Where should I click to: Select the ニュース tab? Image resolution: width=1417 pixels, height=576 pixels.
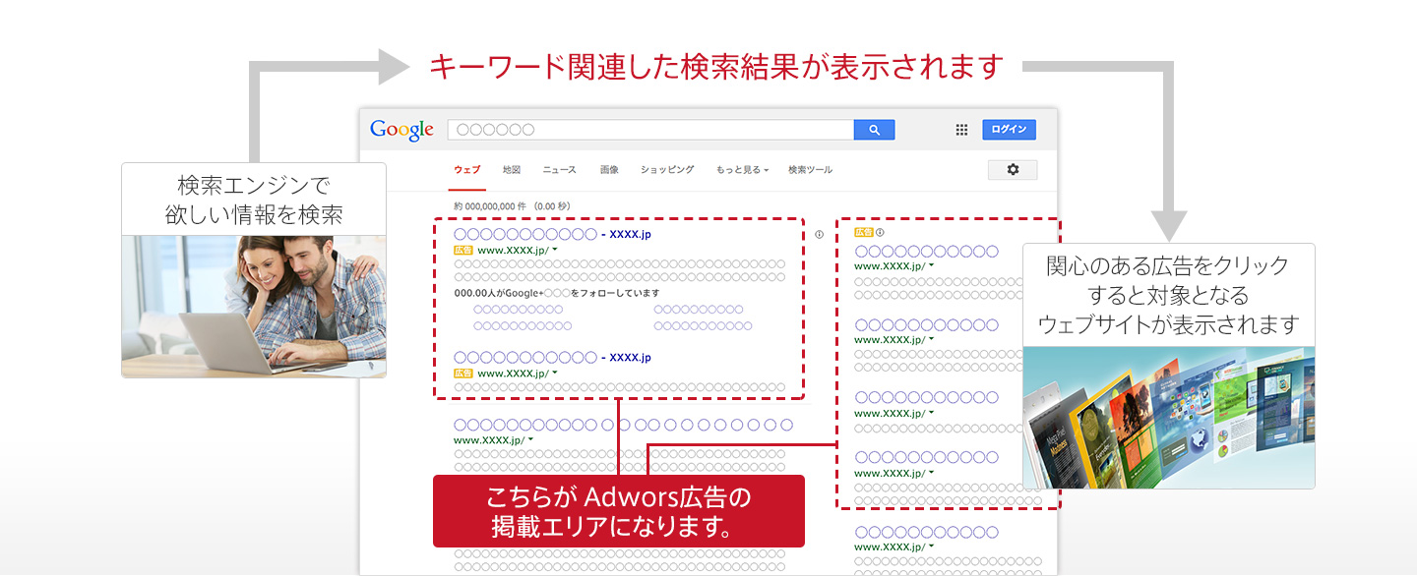[559, 170]
